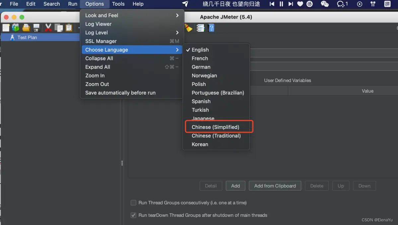Like the current song with the heart icon

[x=300, y=4]
